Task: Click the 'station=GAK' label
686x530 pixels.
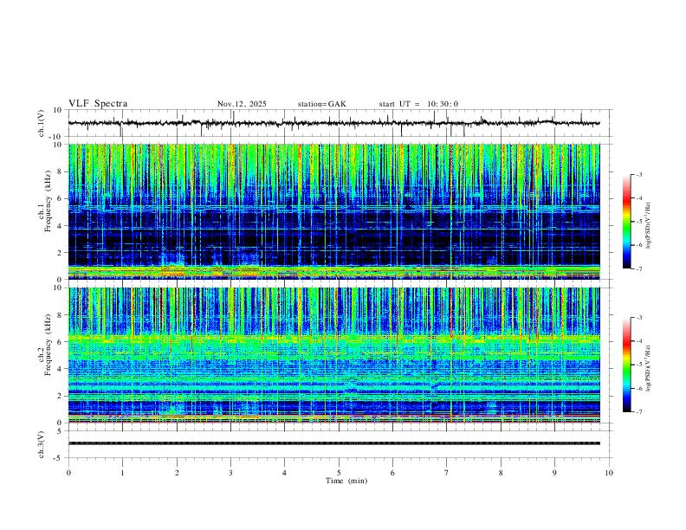Action: [x=321, y=104]
